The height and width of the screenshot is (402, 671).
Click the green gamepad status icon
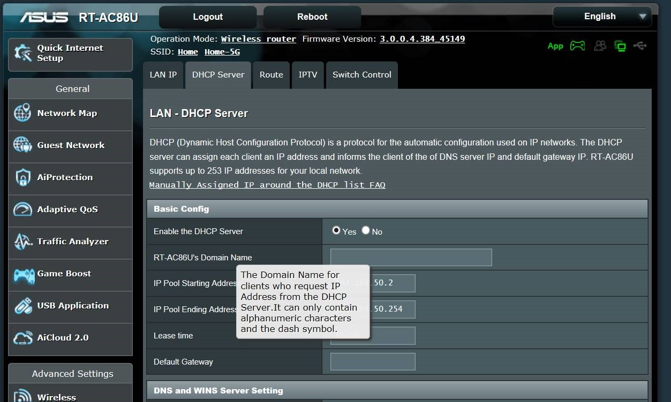tap(577, 46)
